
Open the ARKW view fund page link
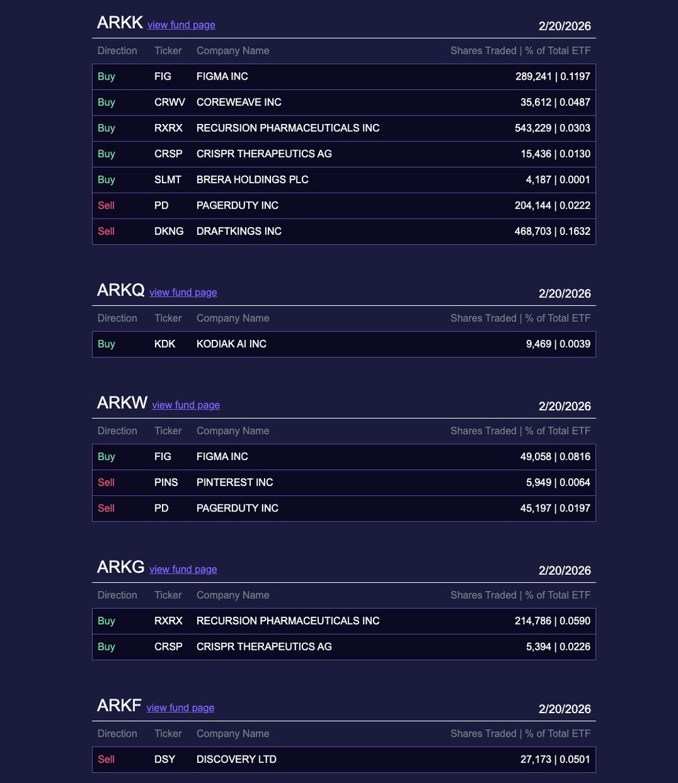click(x=186, y=405)
